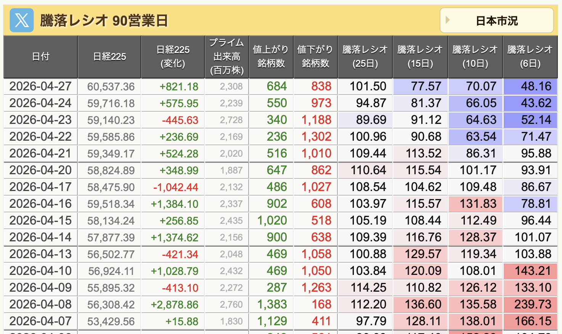Select the 2026-04-27 date cell
Image resolution: width=562 pixels, height=334 pixels.
(40, 87)
